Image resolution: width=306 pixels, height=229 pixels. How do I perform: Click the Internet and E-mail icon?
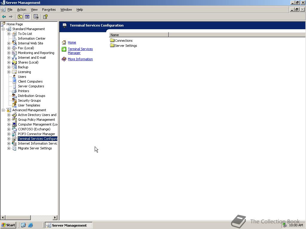point(14,58)
